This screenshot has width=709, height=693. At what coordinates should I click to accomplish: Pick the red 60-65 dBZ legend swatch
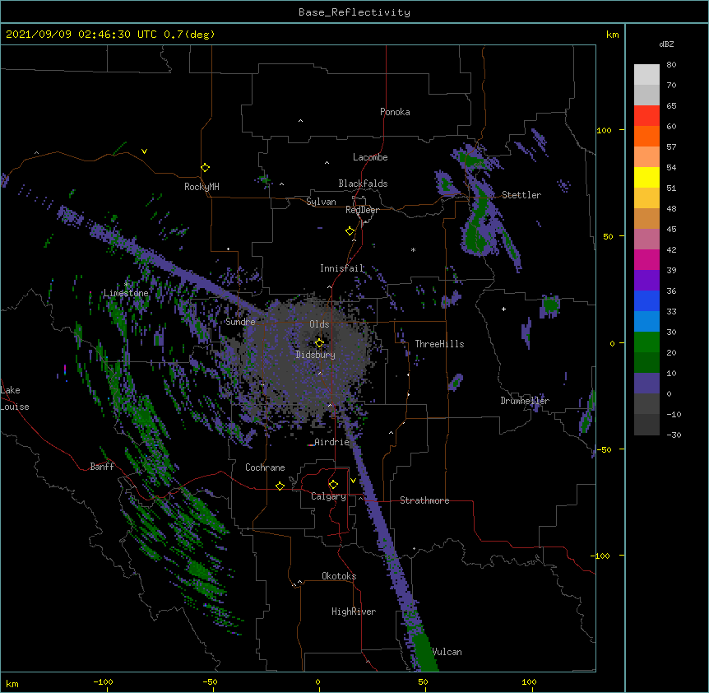646,116
